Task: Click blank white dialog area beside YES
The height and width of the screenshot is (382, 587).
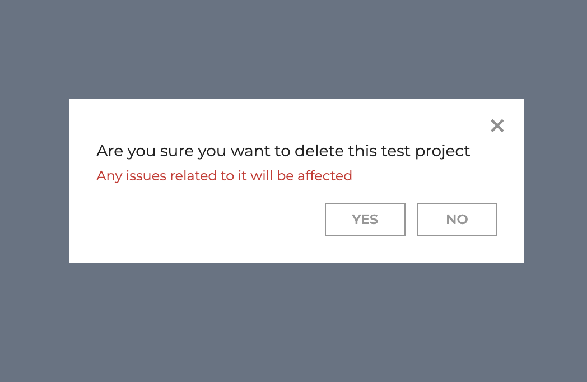Action: pyautogui.click(x=209, y=221)
